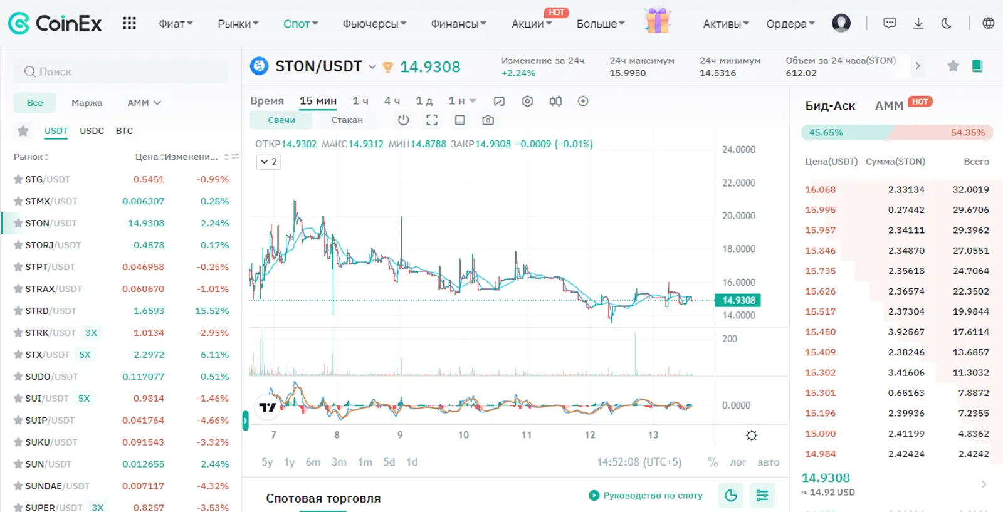Open chart scale settings gear
The width and height of the screenshot is (1003, 512).
click(x=752, y=436)
